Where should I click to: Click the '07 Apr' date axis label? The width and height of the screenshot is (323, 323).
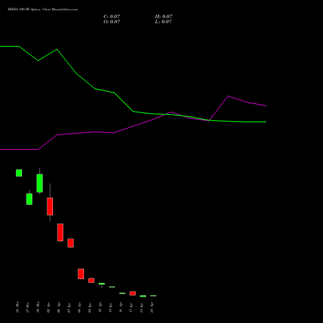(x=69, y=307)
